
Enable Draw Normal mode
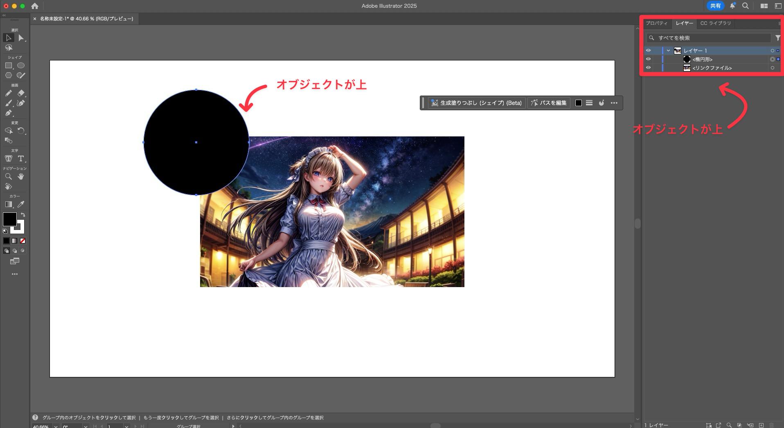[x=6, y=251]
